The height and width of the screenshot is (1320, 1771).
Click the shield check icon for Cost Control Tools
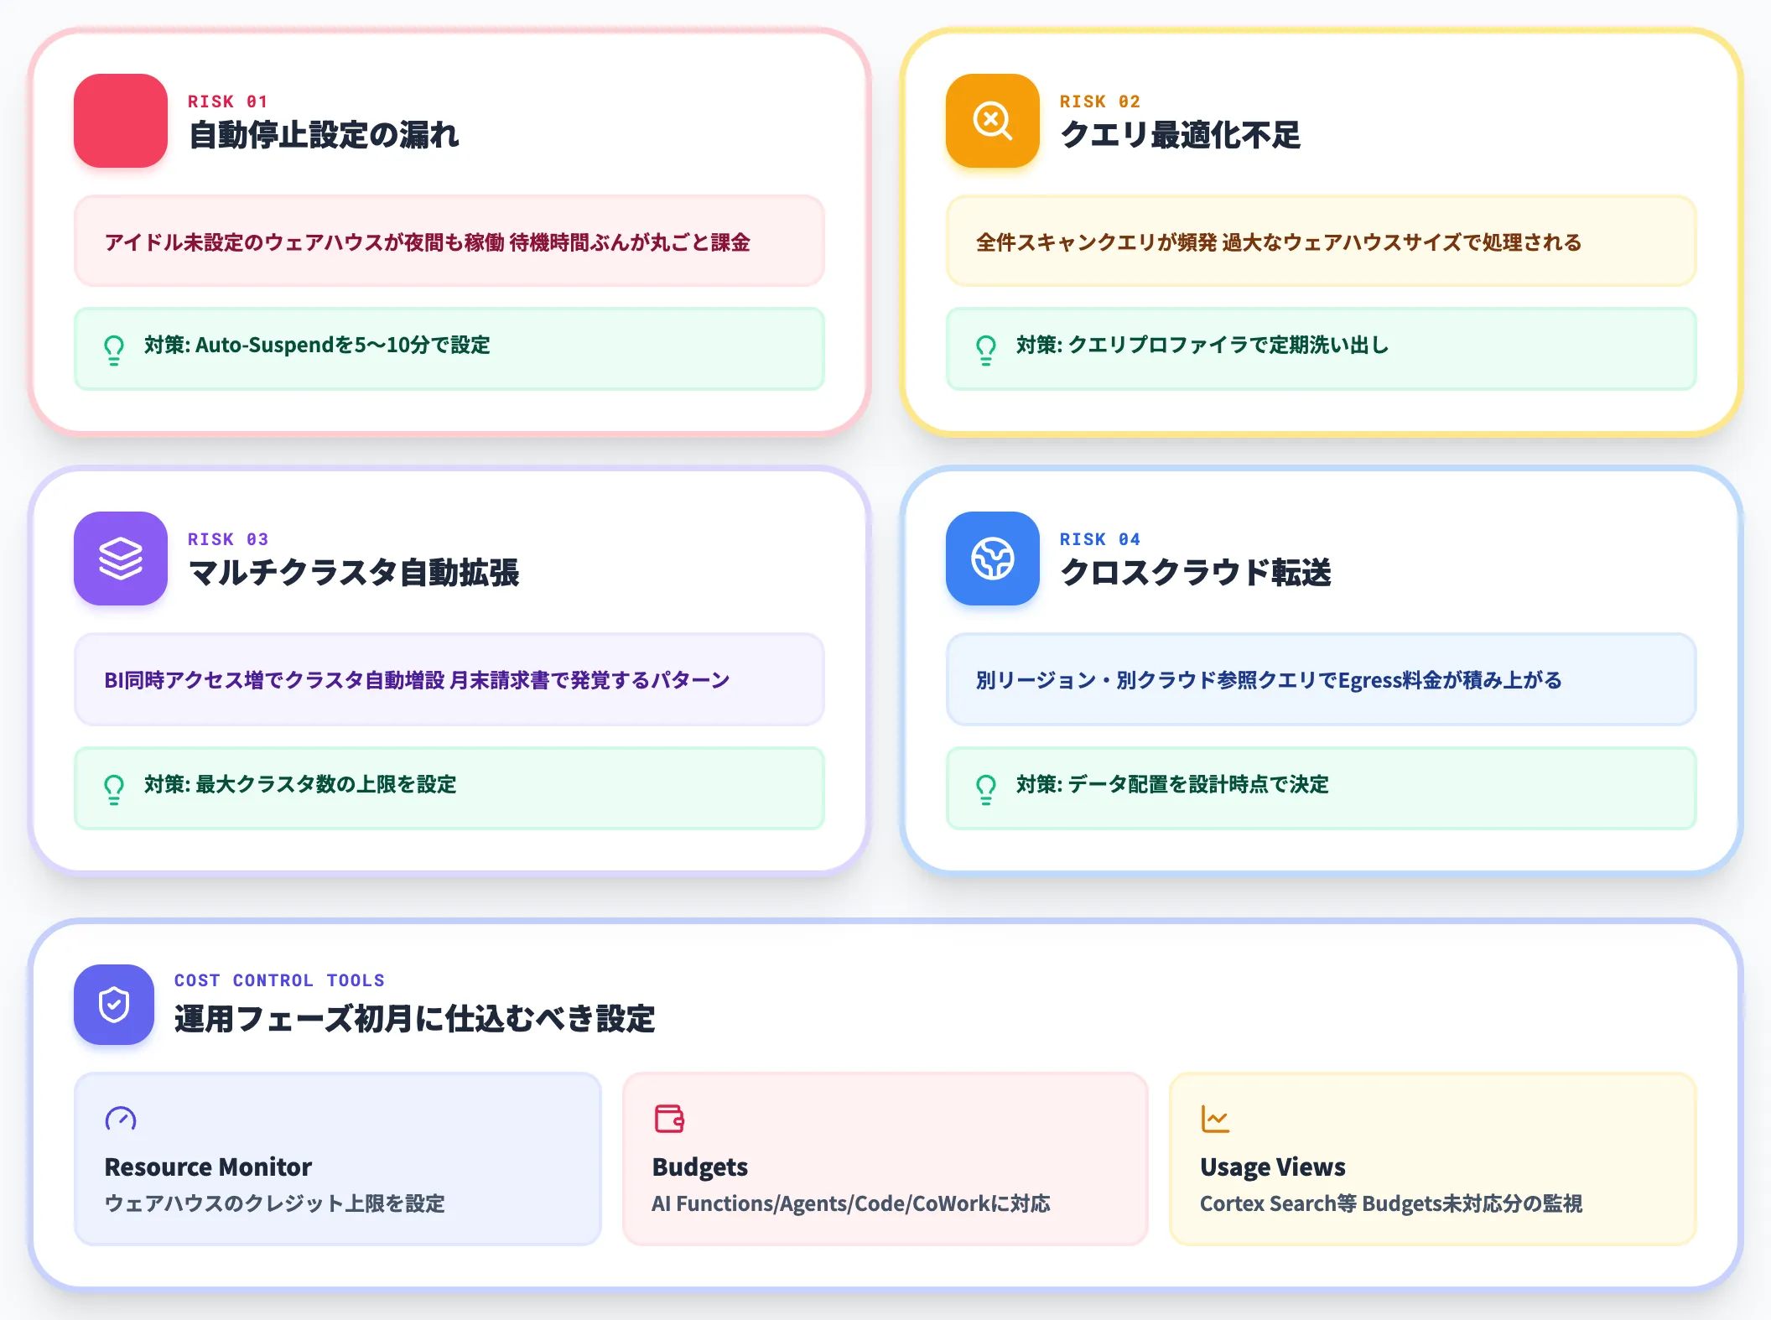(114, 1005)
